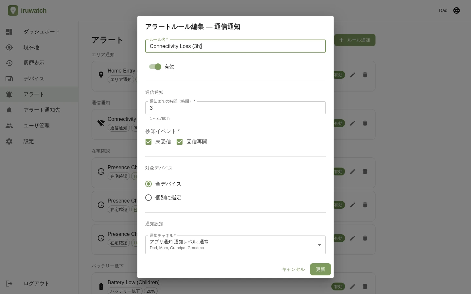Edit the Home Entry rule pencil icon
The image size is (471, 294).
pos(353,75)
